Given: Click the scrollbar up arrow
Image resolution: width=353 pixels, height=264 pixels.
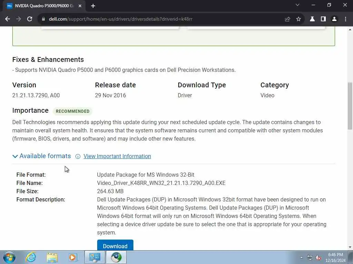Looking at the screenshot, I should (350, 30).
